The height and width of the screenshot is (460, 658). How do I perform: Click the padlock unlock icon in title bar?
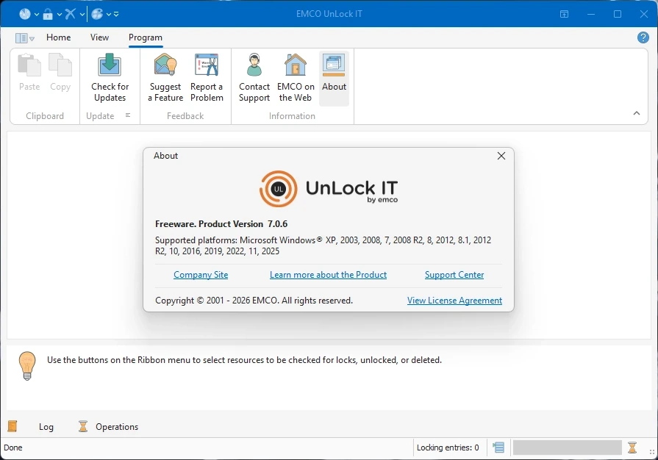(48, 14)
